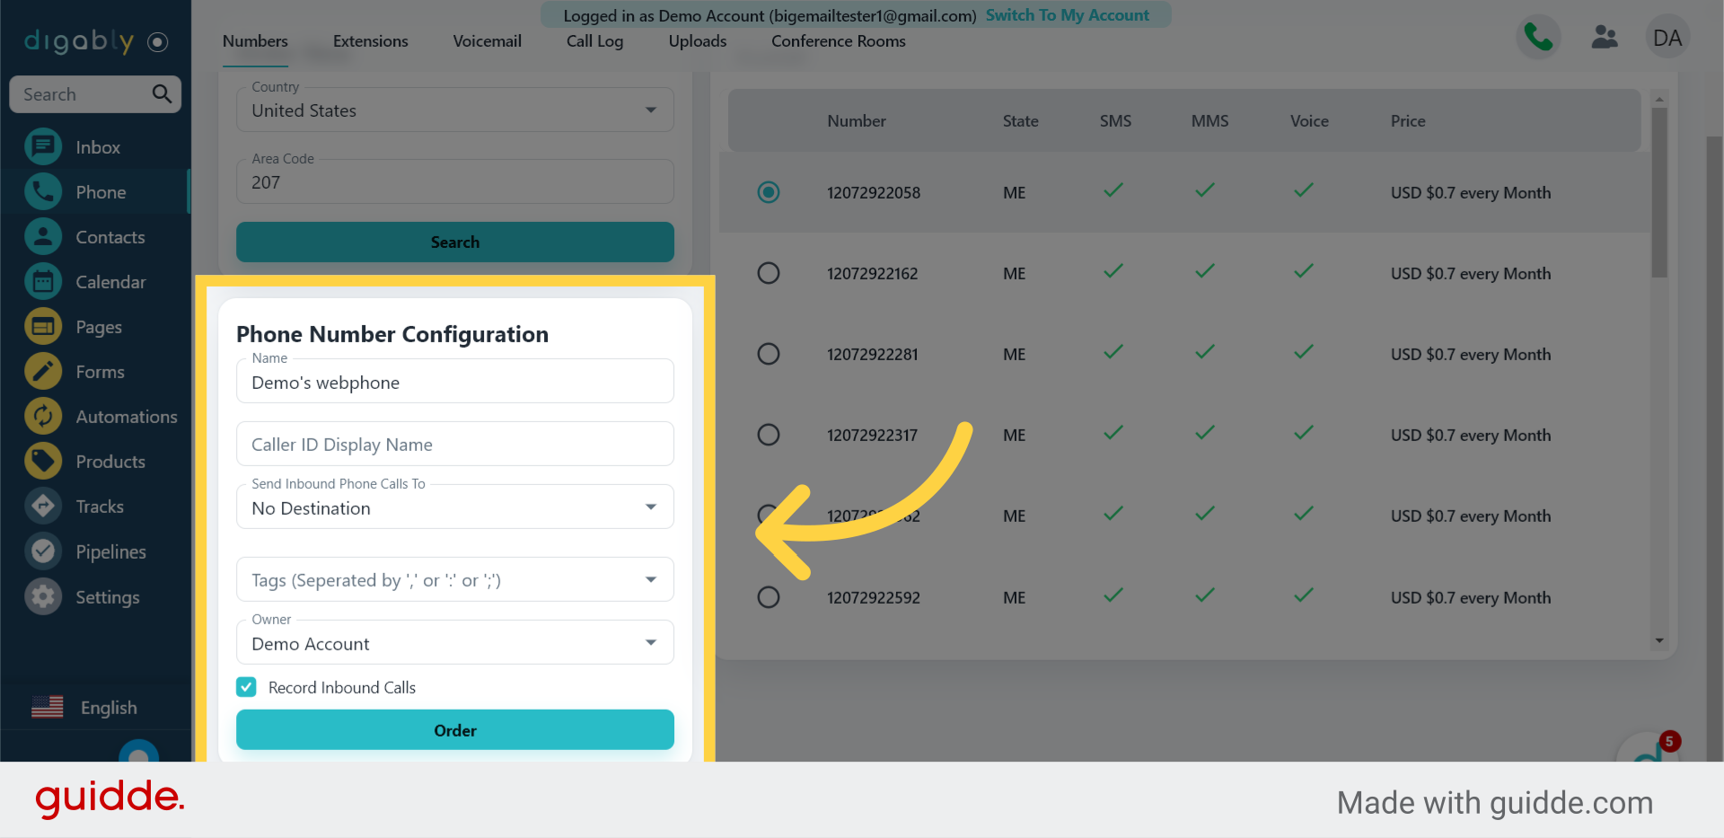
Task: Open the Products tag icon
Action: point(43,462)
